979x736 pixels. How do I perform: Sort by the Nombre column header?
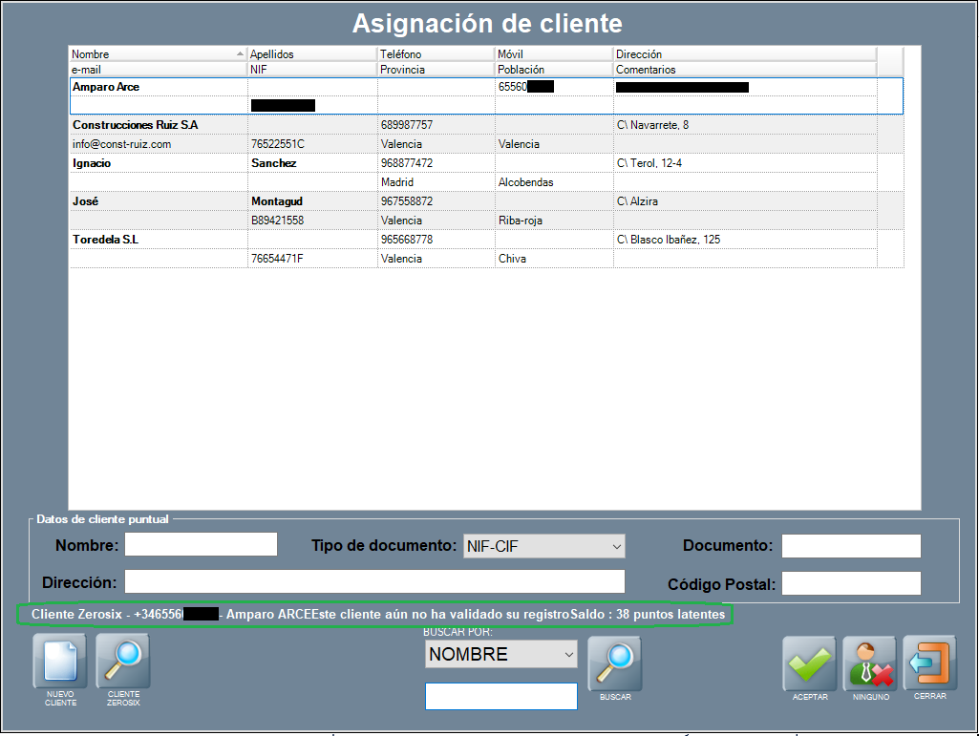153,54
